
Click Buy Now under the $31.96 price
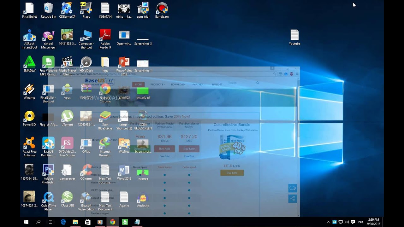pos(164,149)
